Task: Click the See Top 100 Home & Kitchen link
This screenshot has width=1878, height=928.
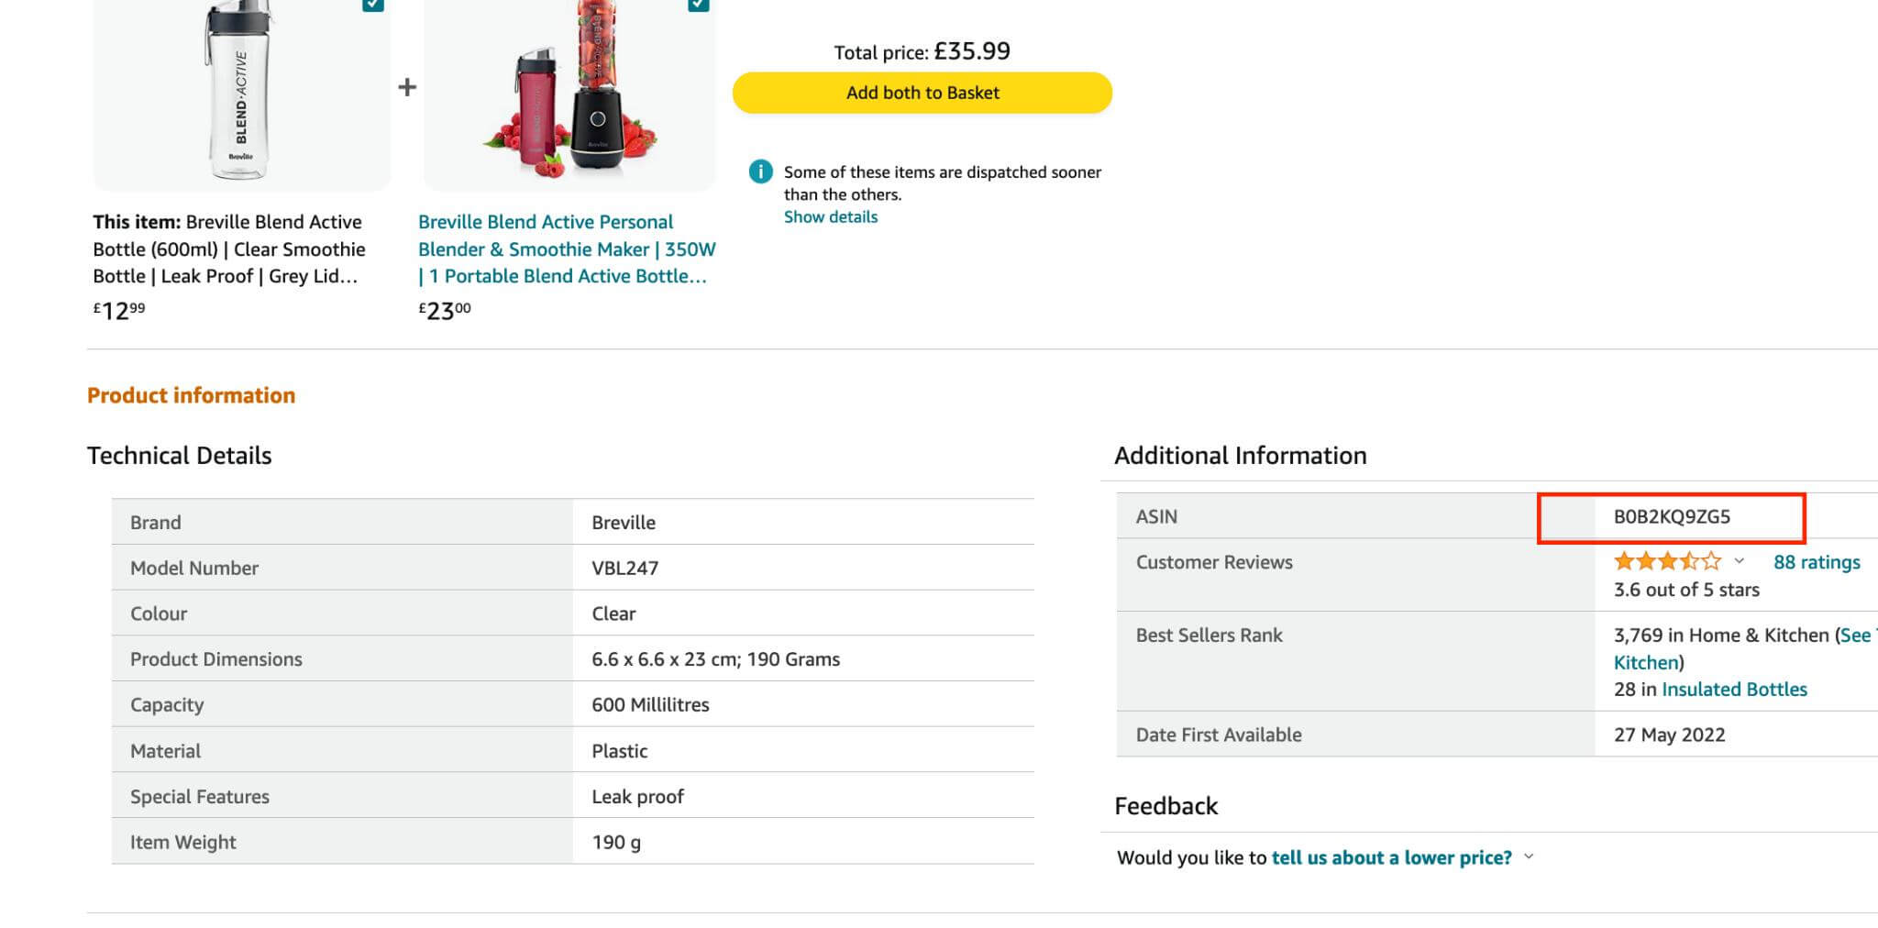Action: tap(1742, 648)
